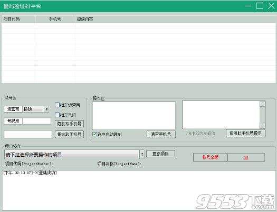Close the 爱玛验证码平台 window
Image resolution: width=277 pixels, height=212 pixels.
pos(271,6)
